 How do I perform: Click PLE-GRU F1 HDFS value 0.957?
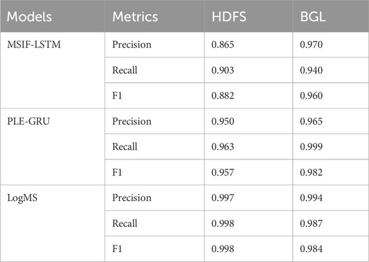(x=223, y=172)
